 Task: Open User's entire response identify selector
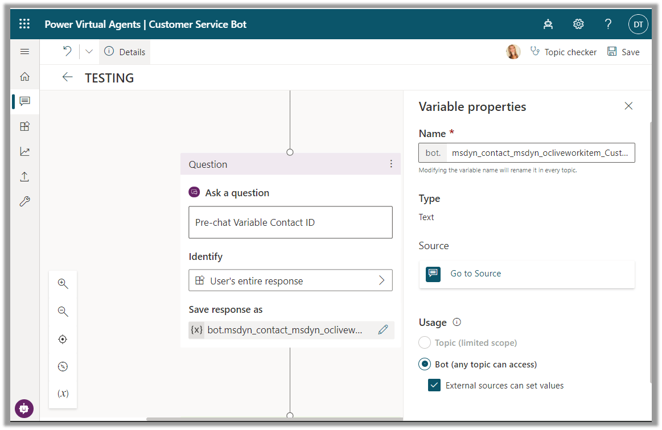pyautogui.click(x=290, y=280)
